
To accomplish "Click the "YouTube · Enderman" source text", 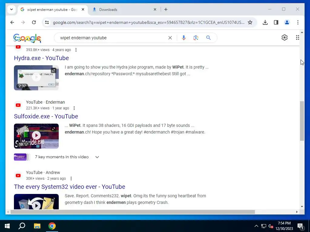I will click(45, 102).
